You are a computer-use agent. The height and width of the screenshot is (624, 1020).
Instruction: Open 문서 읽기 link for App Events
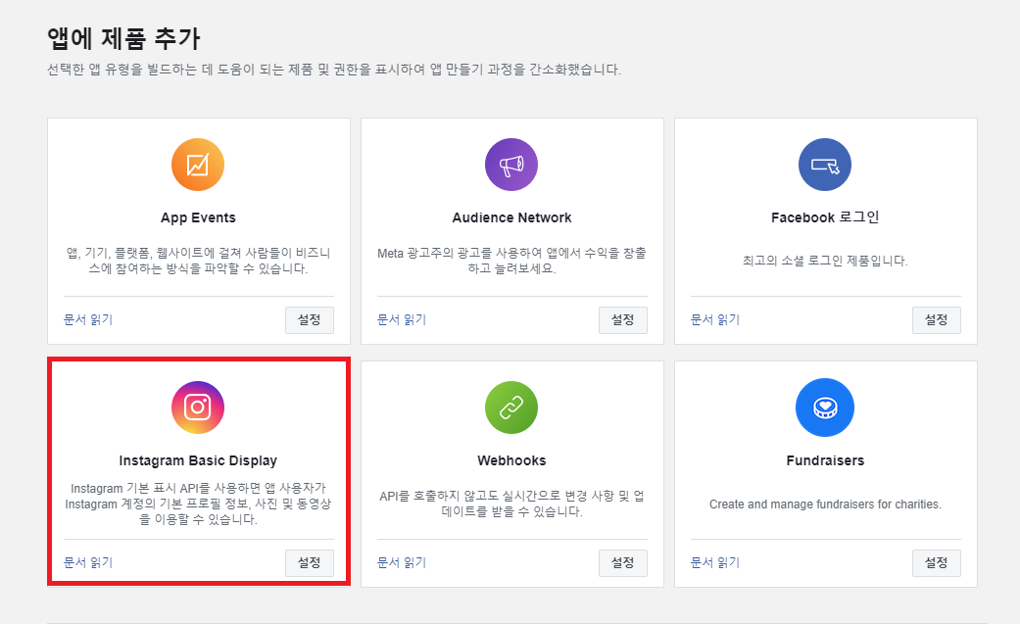88,319
